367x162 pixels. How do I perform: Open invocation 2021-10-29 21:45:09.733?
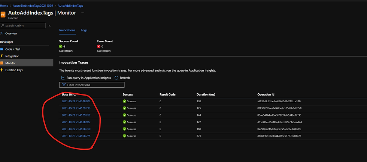(x=76, y=108)
